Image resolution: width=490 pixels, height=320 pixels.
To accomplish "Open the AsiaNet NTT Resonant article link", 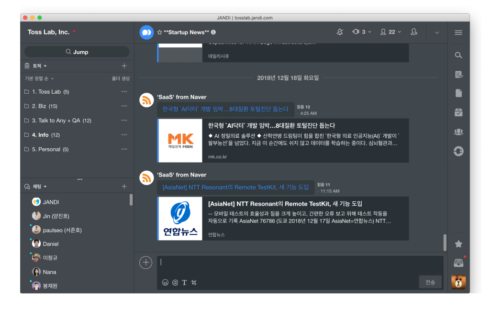I will (235, 187).
